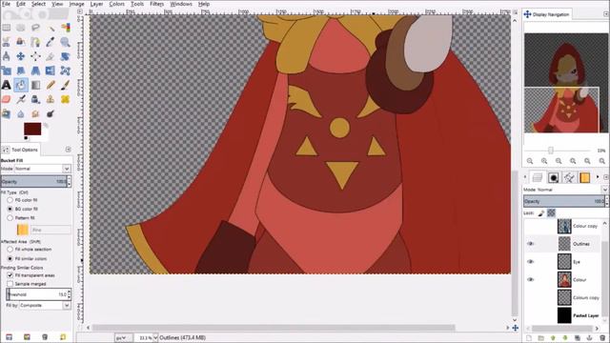Select the Crop tool
This screenshot has height=343, width=610.
51,56
